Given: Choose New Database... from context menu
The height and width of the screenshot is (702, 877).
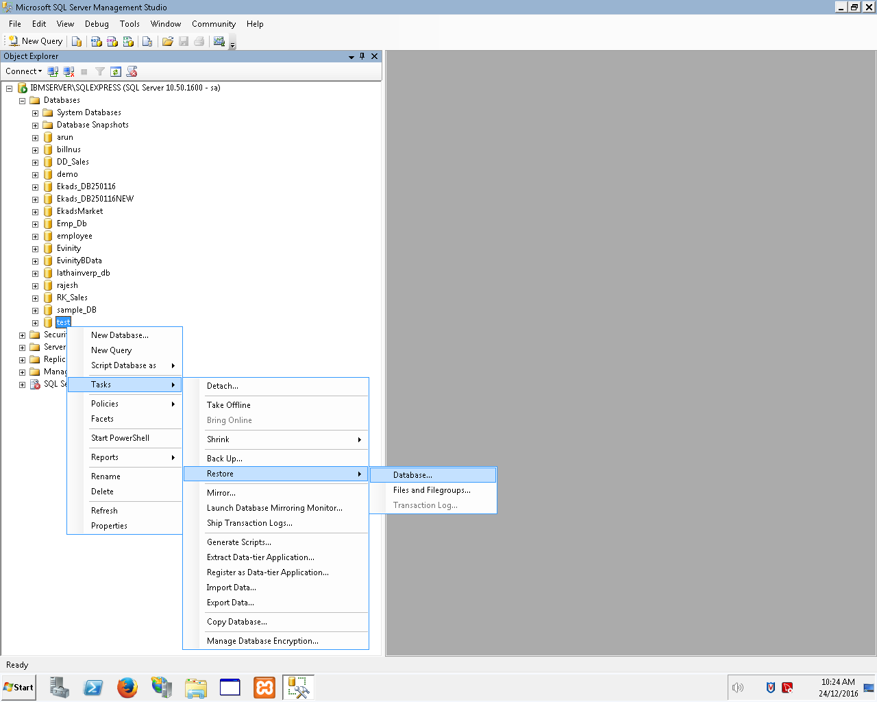Looking at the screenshot, I should click(x=125, y=335).
